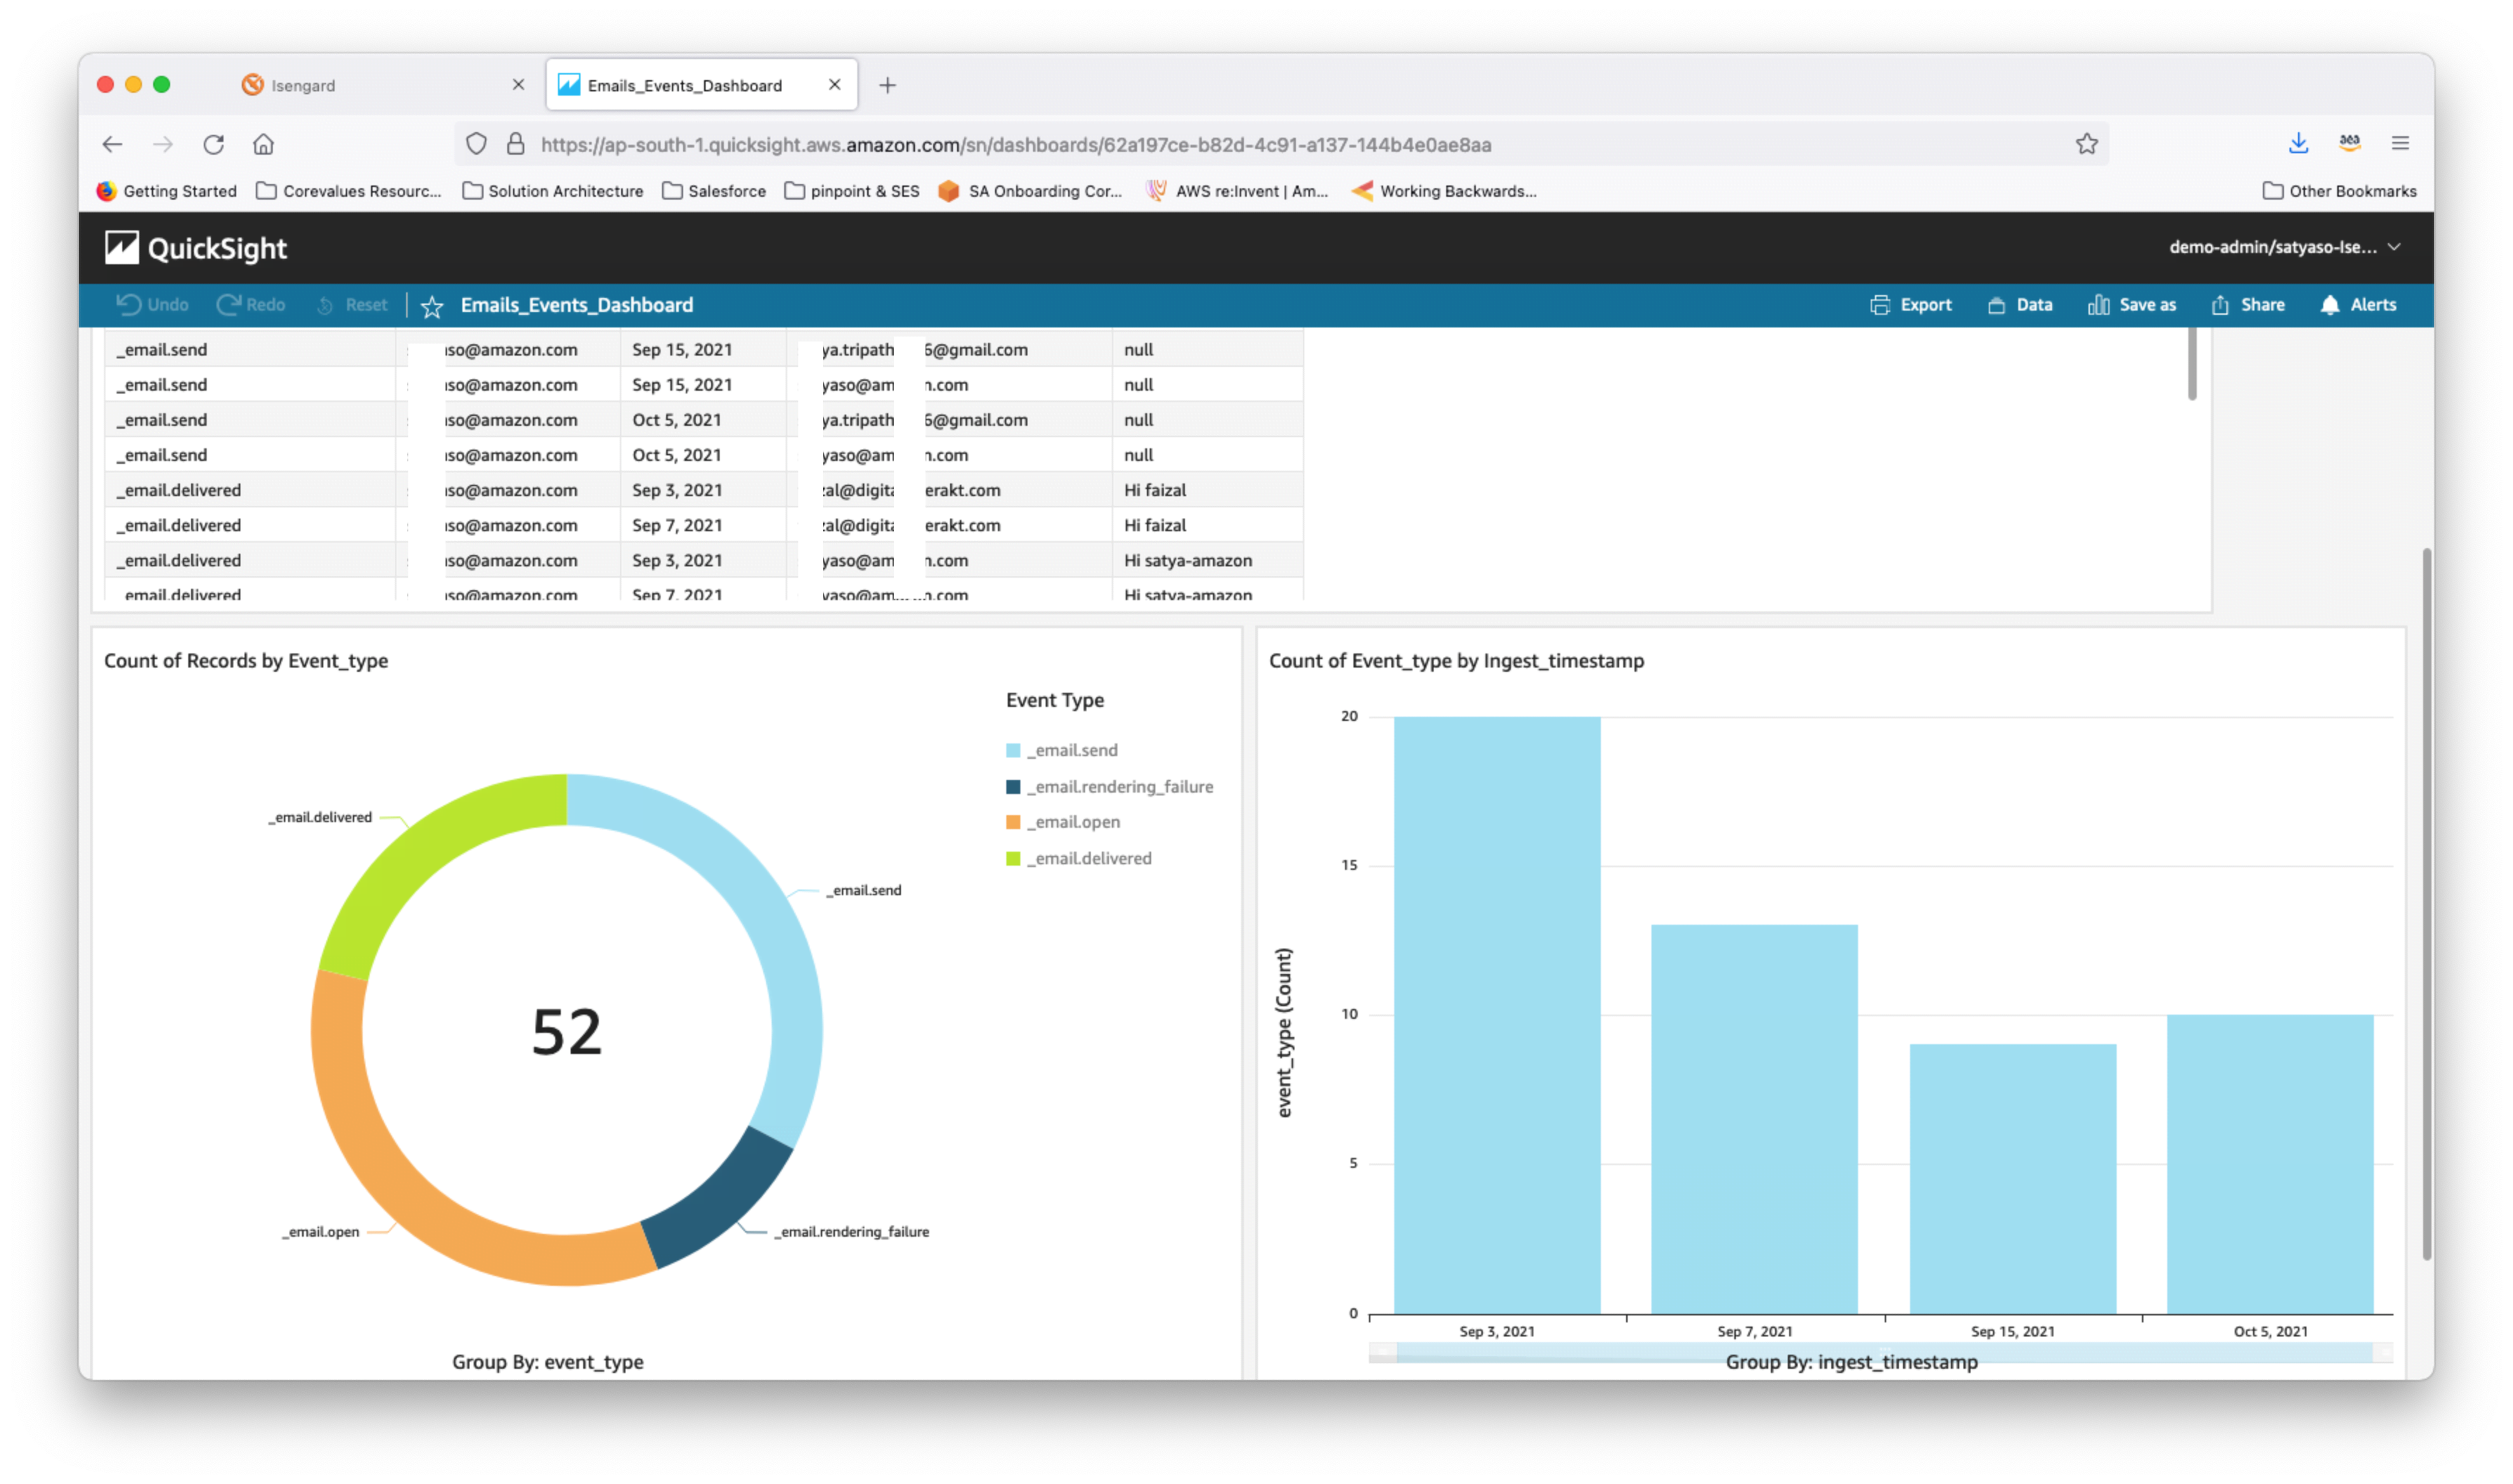Open Firefox downloads arrow icon

(2298, 143)
